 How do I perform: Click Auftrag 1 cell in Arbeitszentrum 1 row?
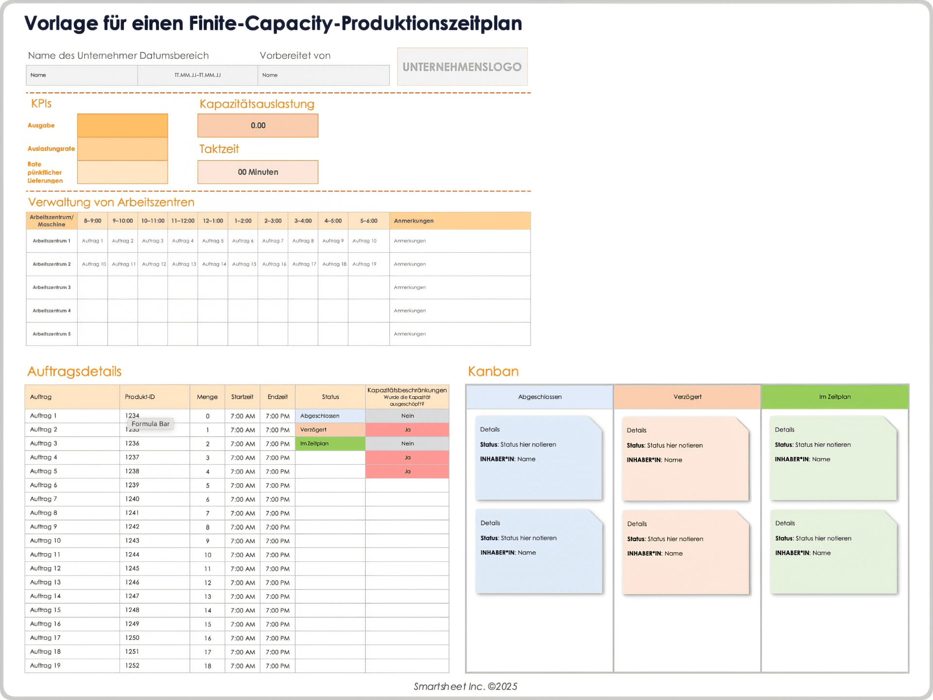92,241
